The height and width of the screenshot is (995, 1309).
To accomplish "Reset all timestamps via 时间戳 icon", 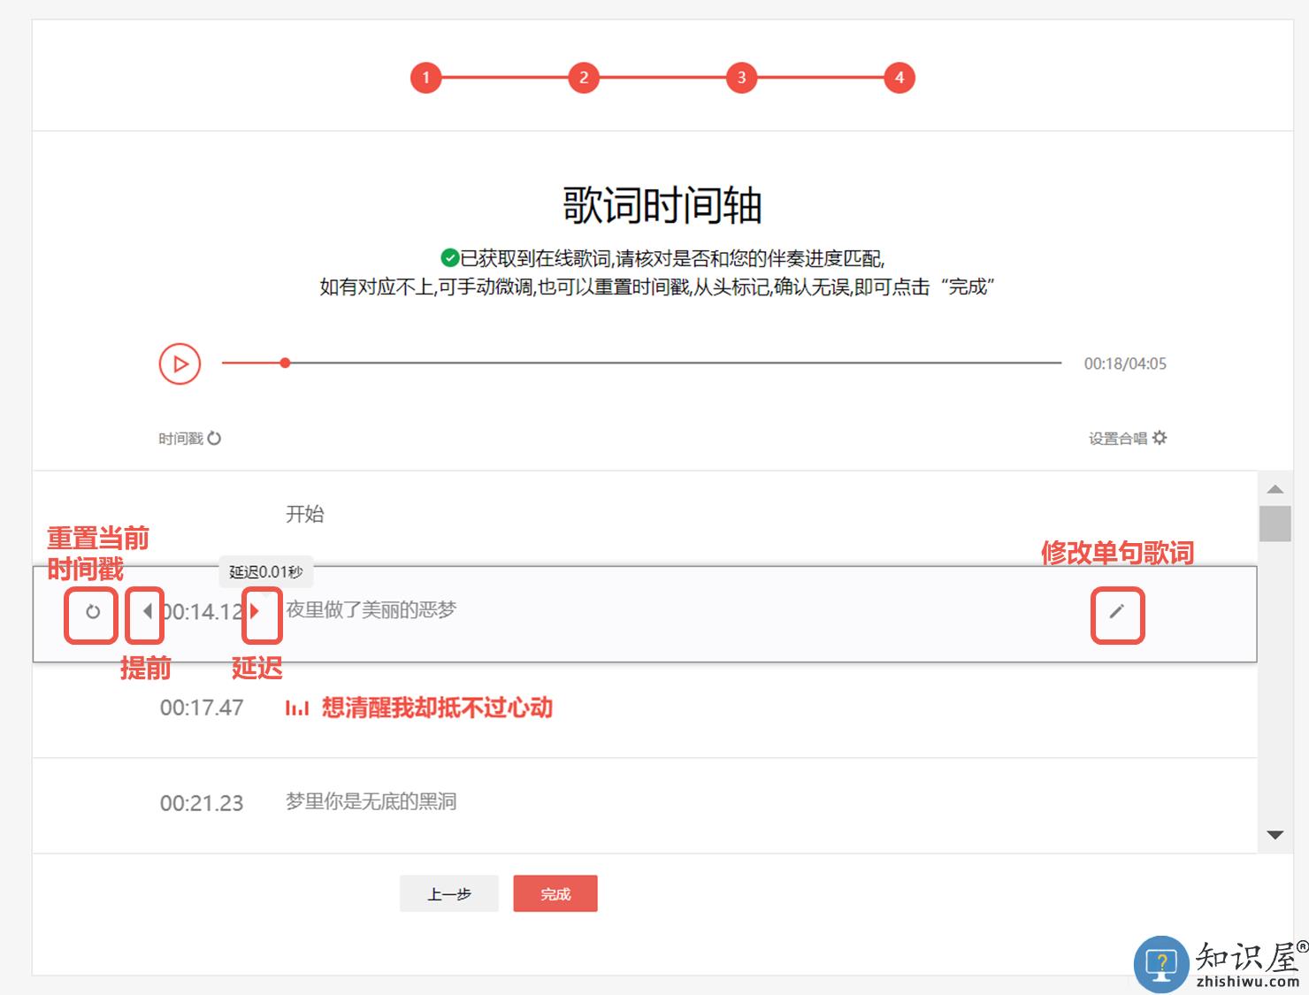I will [214, 438].
